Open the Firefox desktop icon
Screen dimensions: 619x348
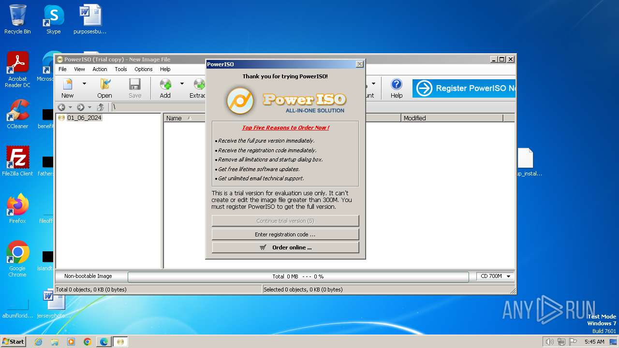pos(17,208)
